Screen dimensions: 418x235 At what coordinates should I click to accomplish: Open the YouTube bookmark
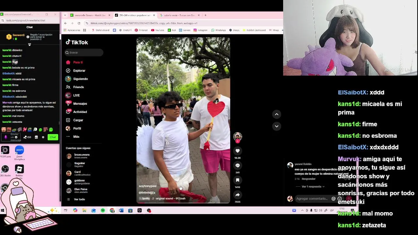[x=157, y=30]
